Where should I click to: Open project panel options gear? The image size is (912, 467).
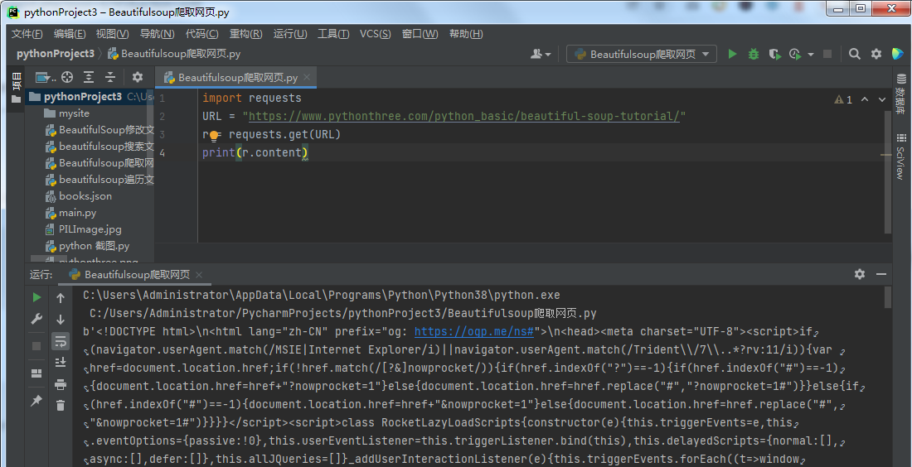tap(138, 77)
